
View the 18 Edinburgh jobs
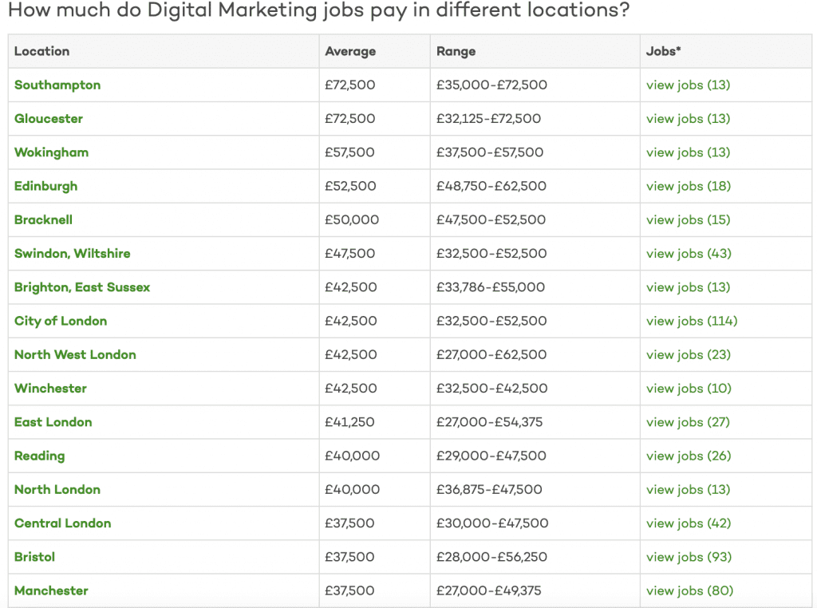tap(688, 186)
